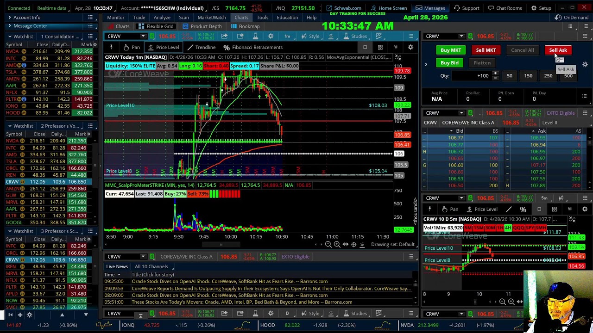This screenshot has width=593, height=333.
Task: Open the 09:09:53 CoreWeave Reports Demand news story
Action: [x=271, y=288]
